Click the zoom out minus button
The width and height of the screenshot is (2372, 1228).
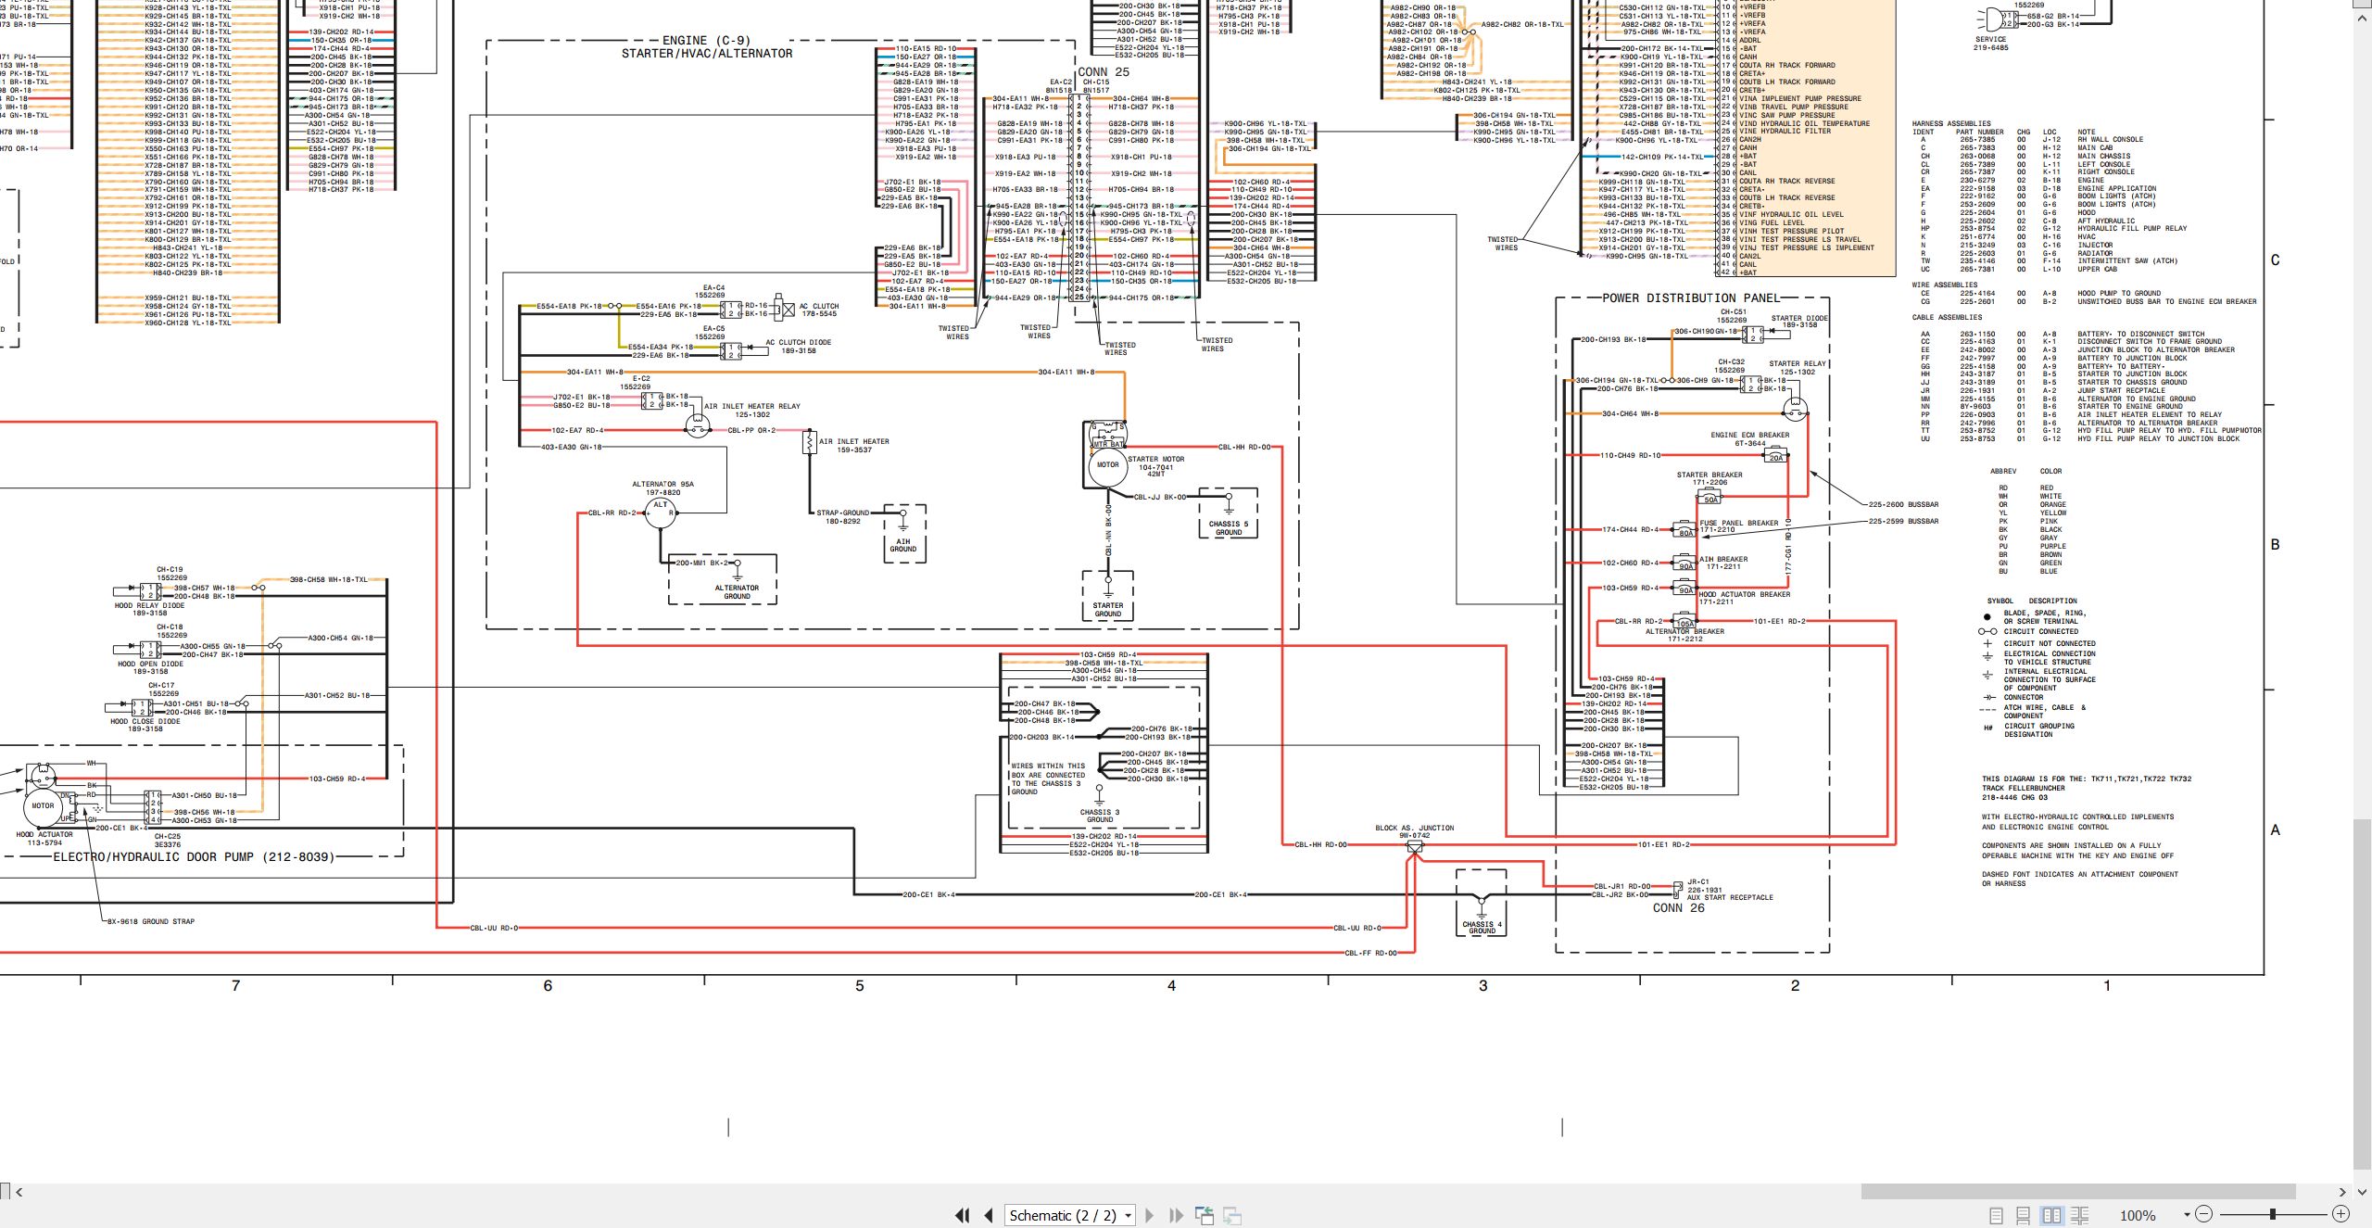click(2204, 1214)
